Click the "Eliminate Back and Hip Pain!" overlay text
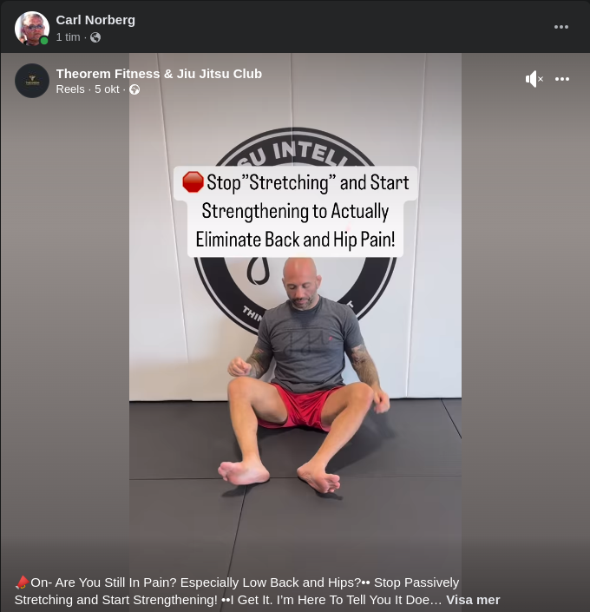The height and width of the screenshot is (612, 590). [x=295, y=240]
